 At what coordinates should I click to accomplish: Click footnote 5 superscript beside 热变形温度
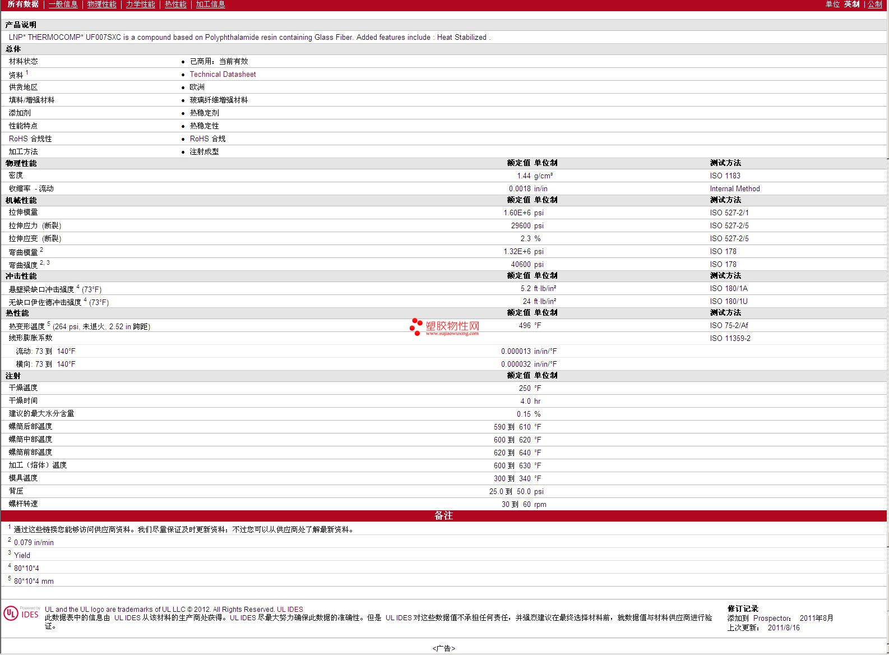[x=49, y=324]
